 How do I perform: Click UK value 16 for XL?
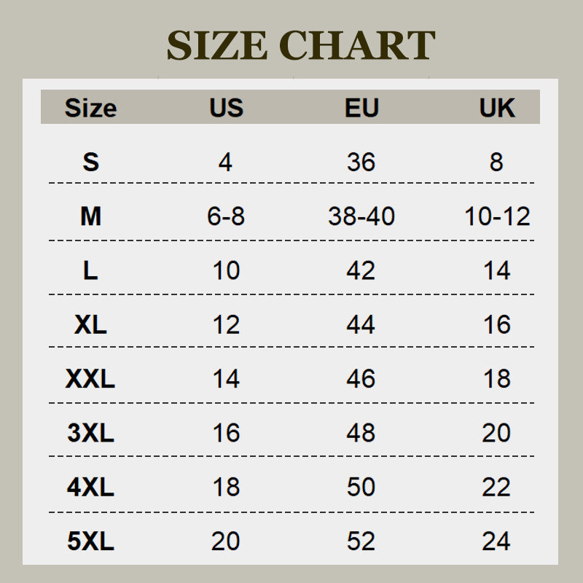click(x=497, y=324)
